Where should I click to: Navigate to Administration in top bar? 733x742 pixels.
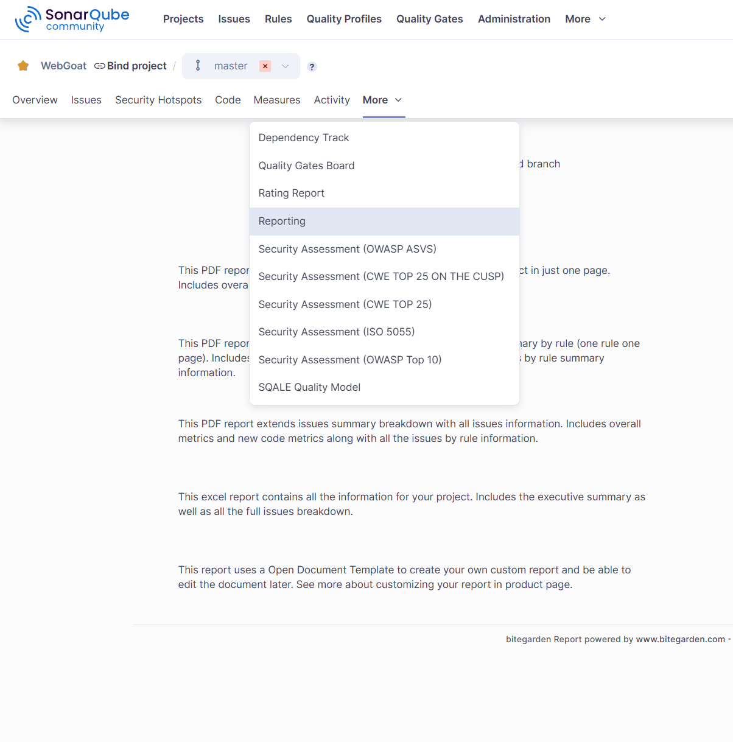tap(514, 19)
